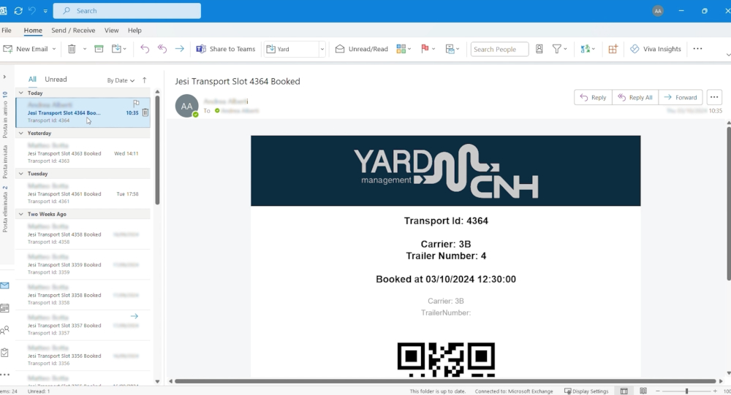
Task: Click the Delete trash icon in ribbon
Action: 72,49
